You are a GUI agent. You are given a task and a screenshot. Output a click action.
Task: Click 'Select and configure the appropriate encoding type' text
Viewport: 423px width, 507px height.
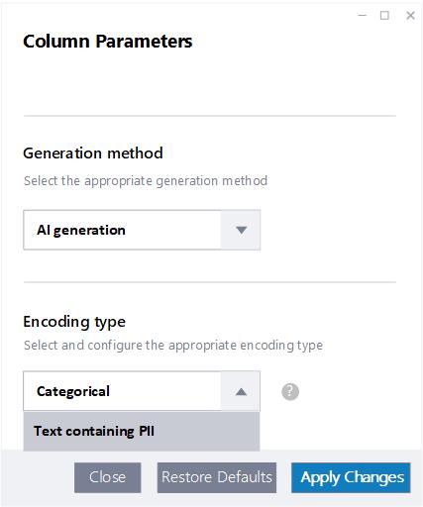click(173, 346)
